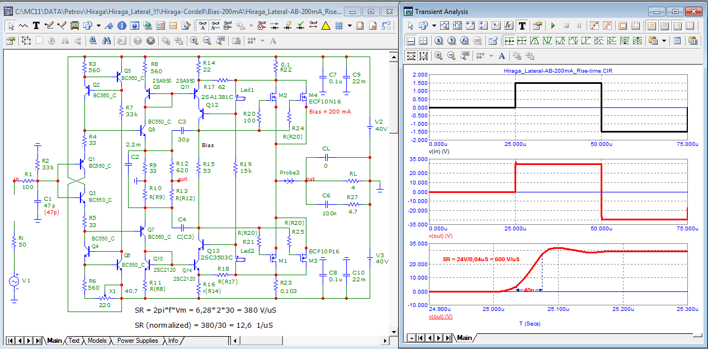Select the Peak cursor function icon
The height and width of the screenshot is (349, 708).
(534, 40)
